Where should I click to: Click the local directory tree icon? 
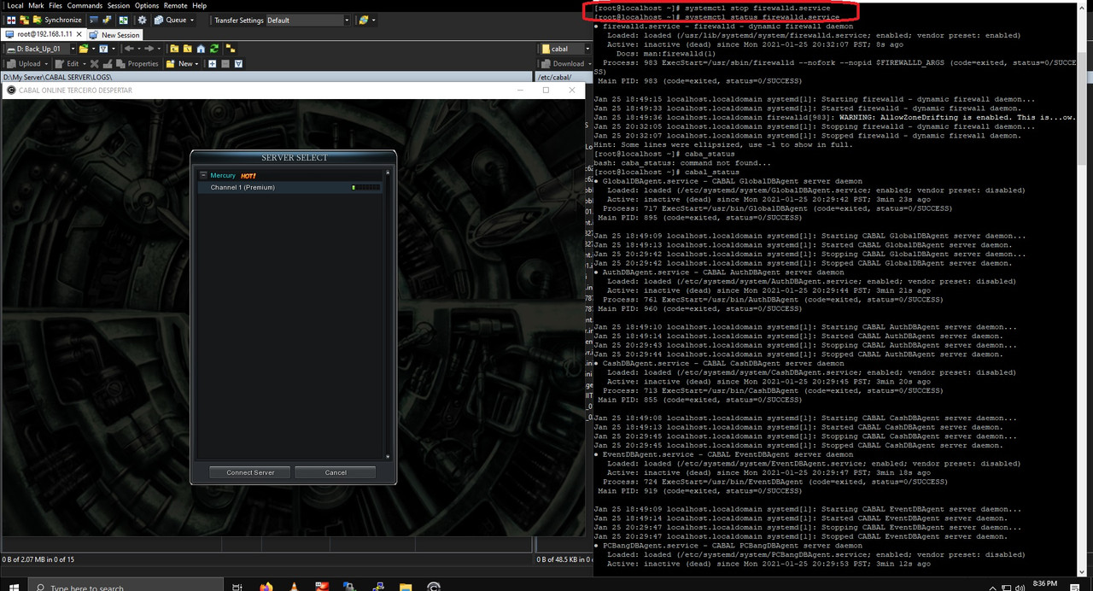point(231,49)
